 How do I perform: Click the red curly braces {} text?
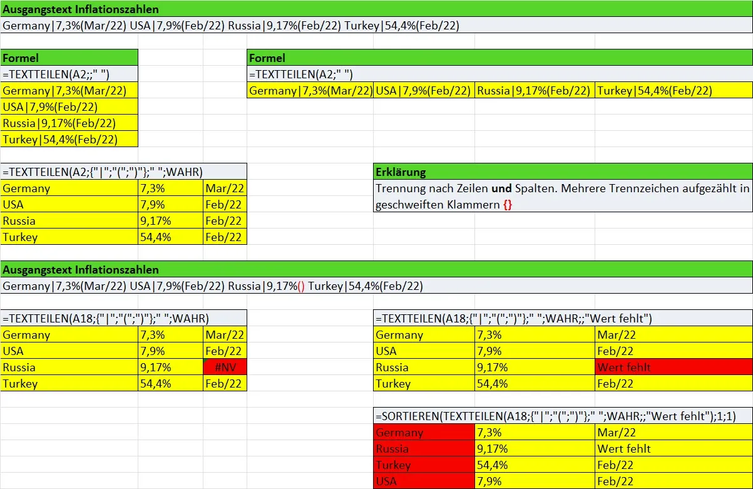click(507, 205)
